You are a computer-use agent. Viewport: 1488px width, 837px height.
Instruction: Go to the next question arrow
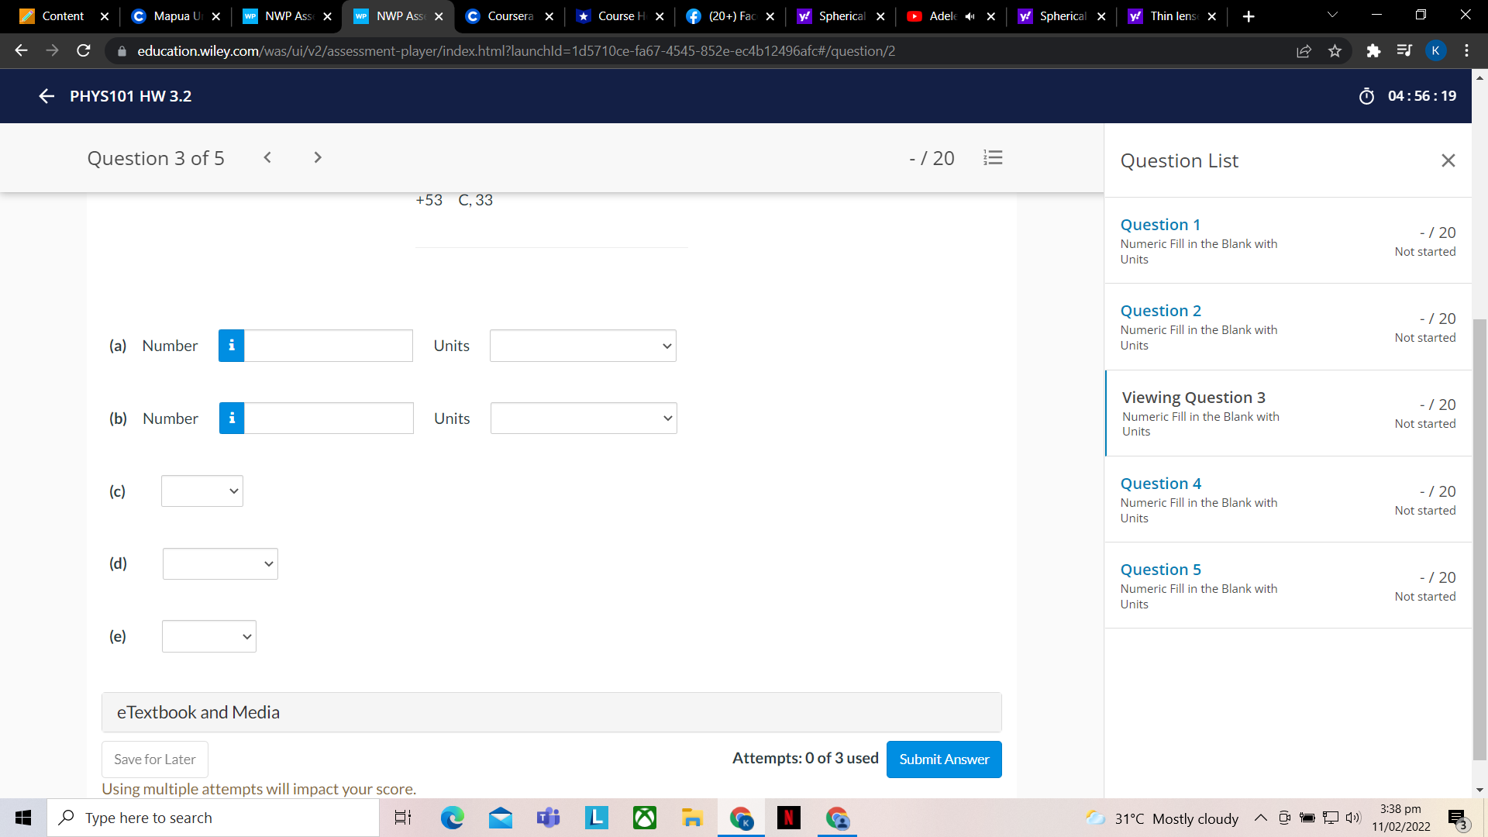coord(317,158)
